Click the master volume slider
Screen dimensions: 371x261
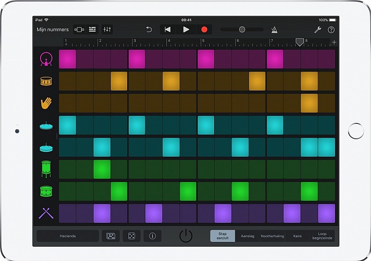pos(242,30)
